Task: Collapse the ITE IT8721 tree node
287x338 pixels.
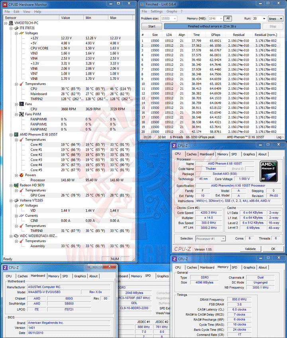Action: click(11, 28)
